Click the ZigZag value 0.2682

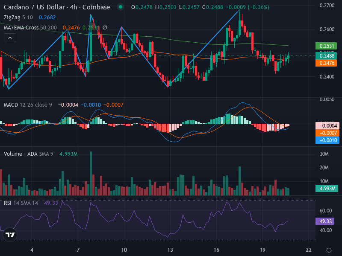click(47, 17)
